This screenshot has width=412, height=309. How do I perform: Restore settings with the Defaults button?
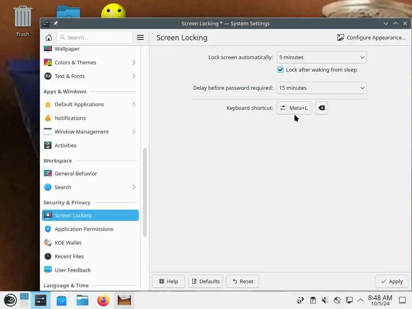tap(206, 281)
